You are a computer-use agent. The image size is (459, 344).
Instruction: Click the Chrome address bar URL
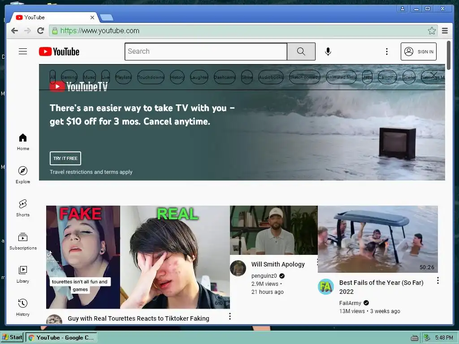pos(100,31)
